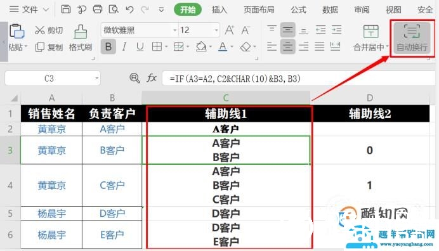Viewport: 439px width, 251px height.
Task: Click the Paste clipboard icon
Action: click(16, 31)
